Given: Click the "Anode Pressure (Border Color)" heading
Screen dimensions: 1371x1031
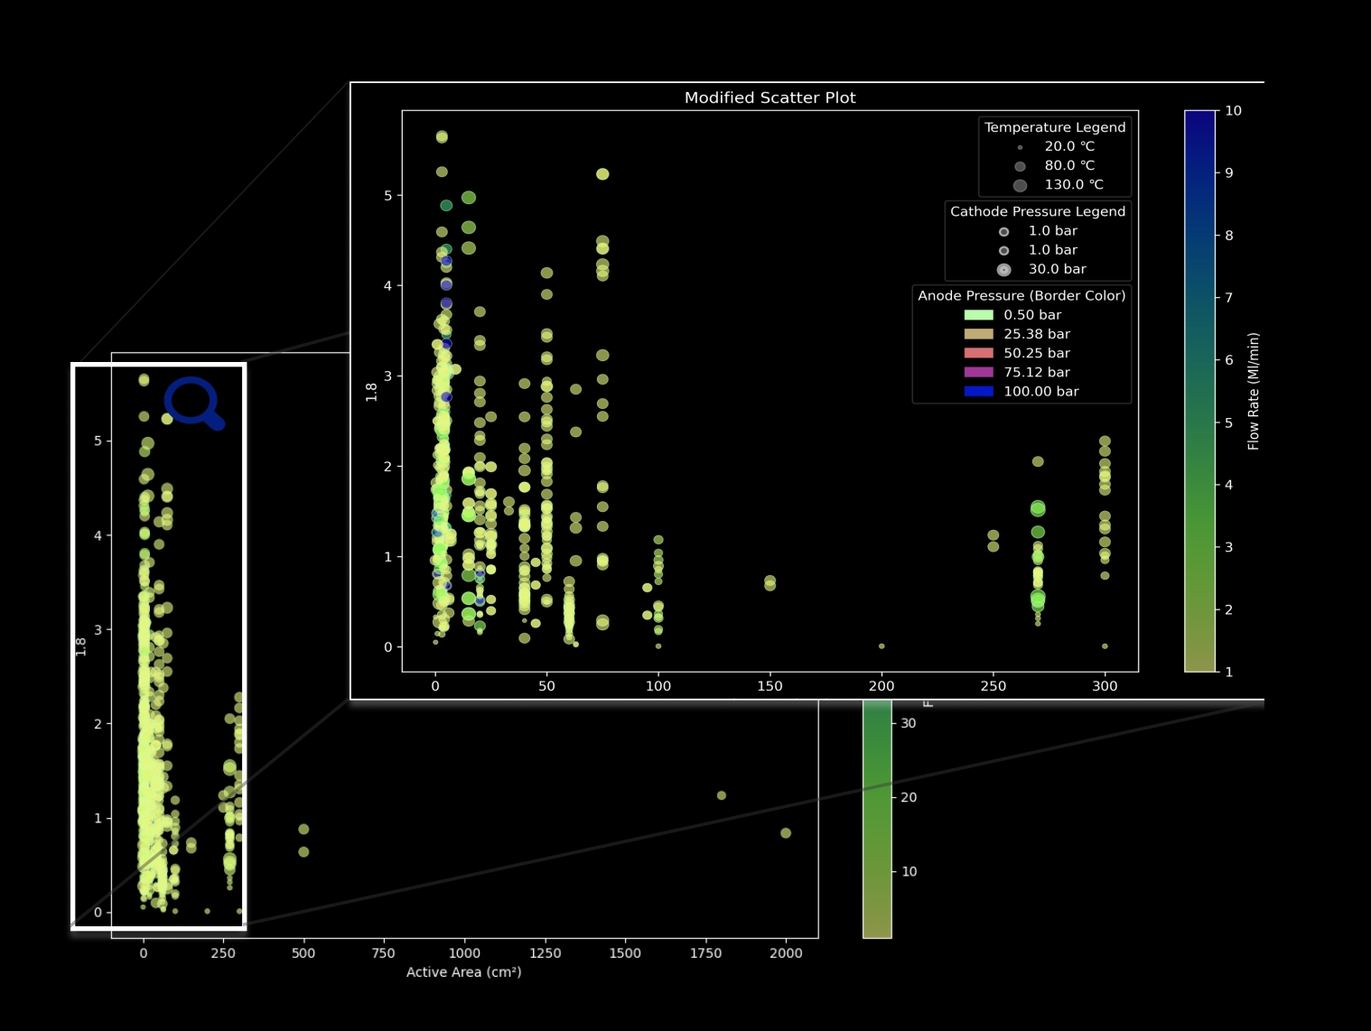Looking at the screenshot, I should tap(1021, 295).
